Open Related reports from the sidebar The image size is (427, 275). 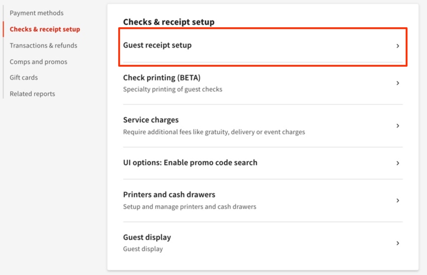(x=32, y=94)
